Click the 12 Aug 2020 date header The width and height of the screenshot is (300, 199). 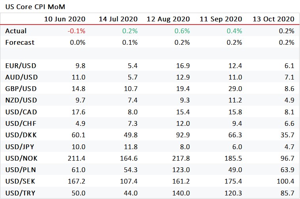[168, 19]
